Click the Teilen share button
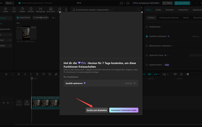Image resolution: width=202 pixels, height=127 pixels. (167, 3)
